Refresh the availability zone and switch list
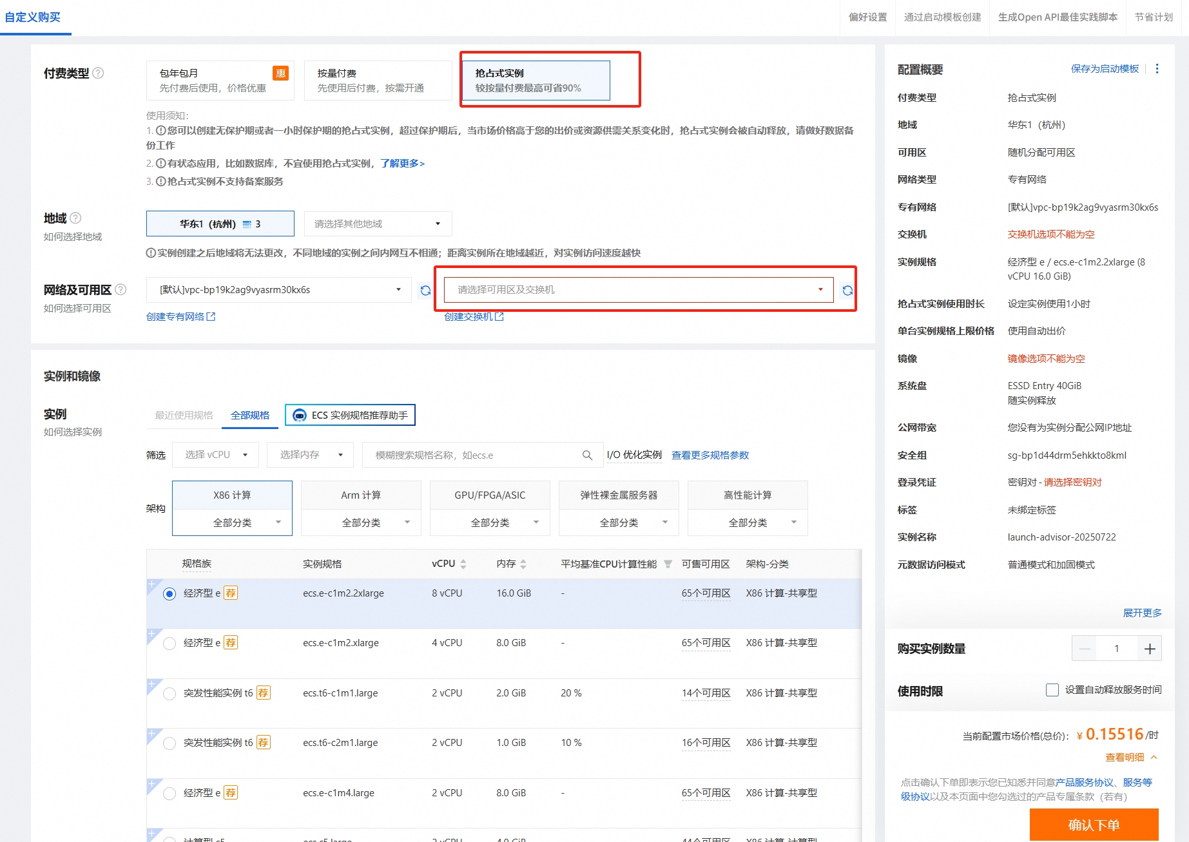 [847, 291]
